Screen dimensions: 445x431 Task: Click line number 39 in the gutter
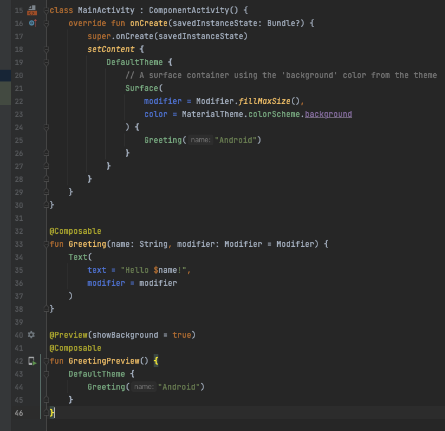(x=19, y=322)
